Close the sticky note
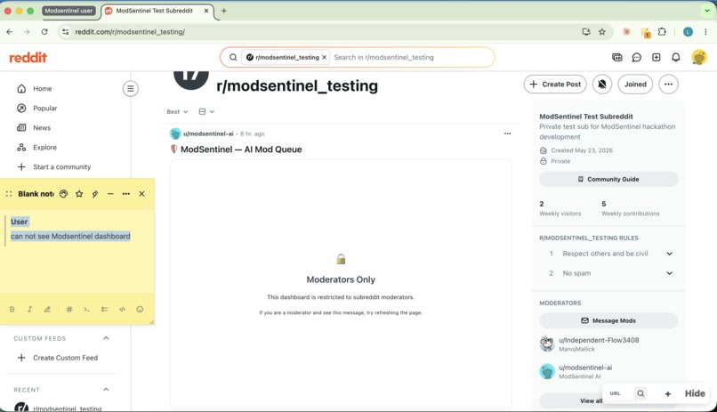 [141, 194]
